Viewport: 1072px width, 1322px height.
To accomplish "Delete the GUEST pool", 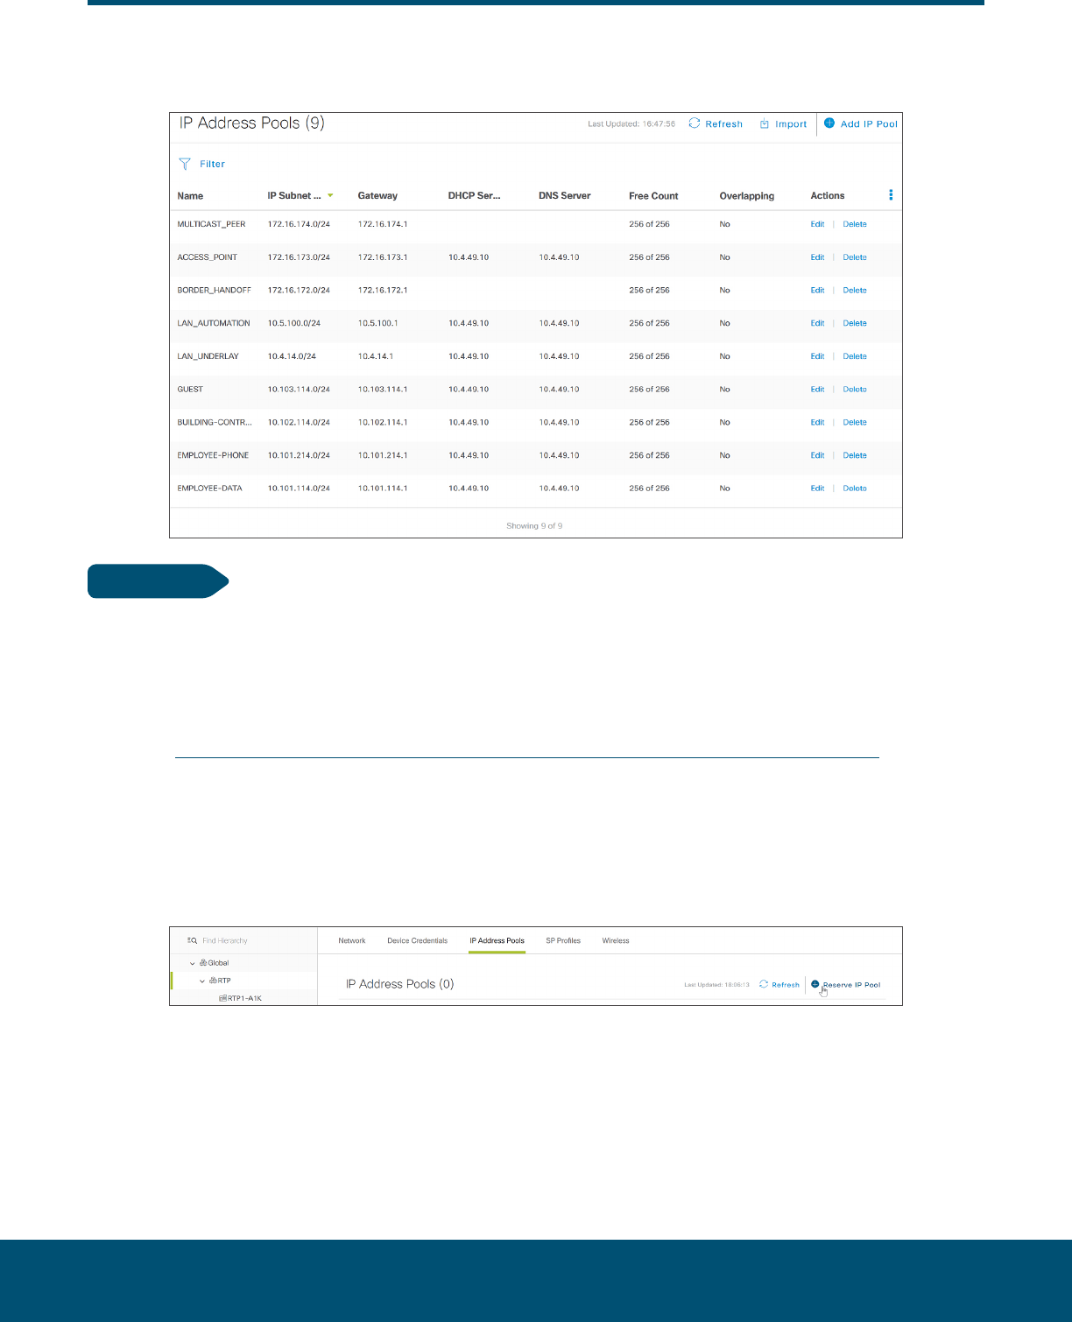I will click(x=855, y=390).
